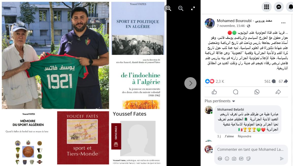Open the post options three-dot menu
The width and height of the screenshot is (293, 166).
click(283, 23)
